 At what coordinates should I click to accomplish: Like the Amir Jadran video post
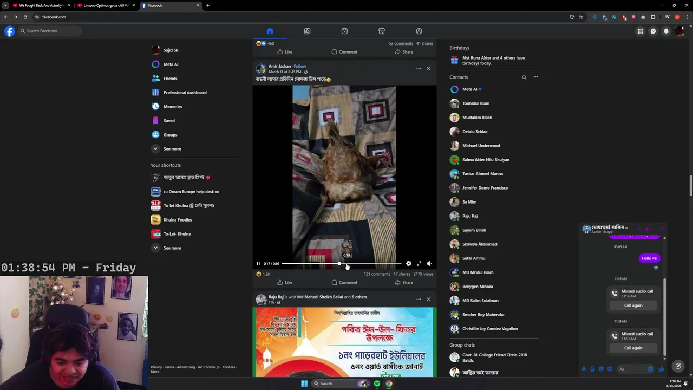pos(285,282)
